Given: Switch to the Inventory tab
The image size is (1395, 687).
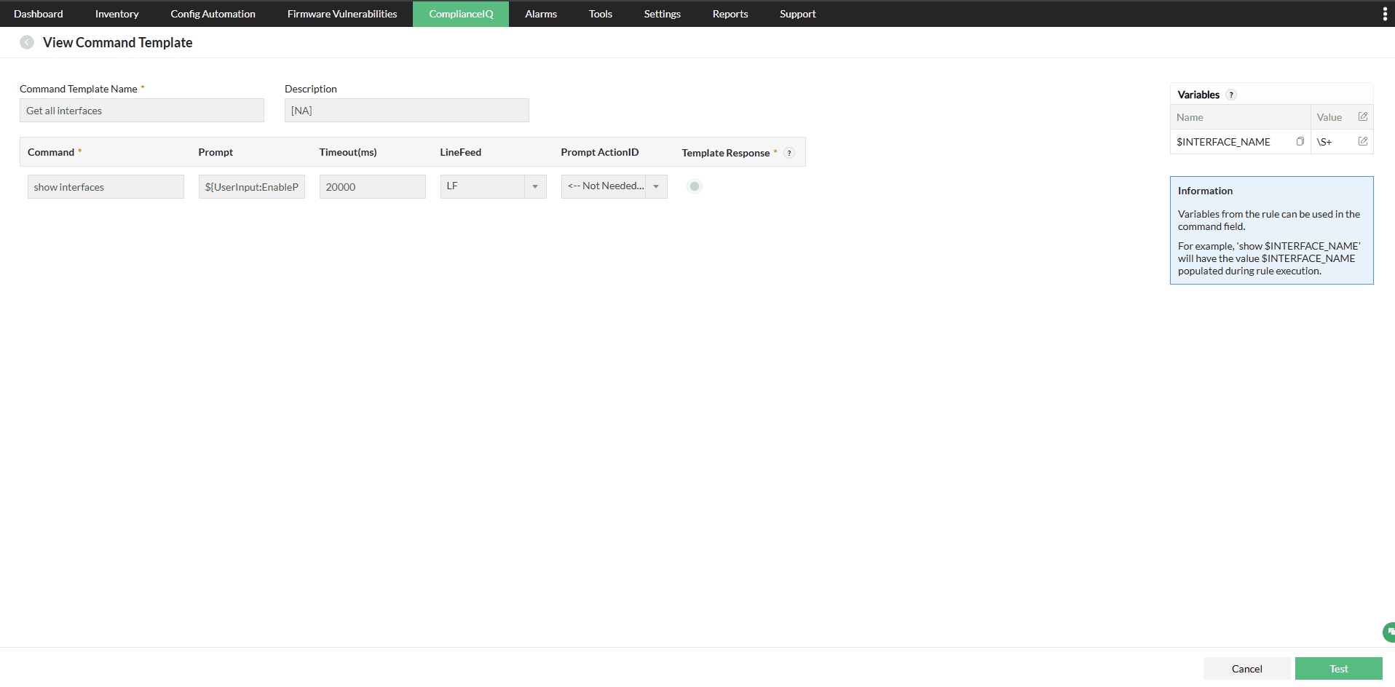Looking at the screenshot, I should pos(116,13).
